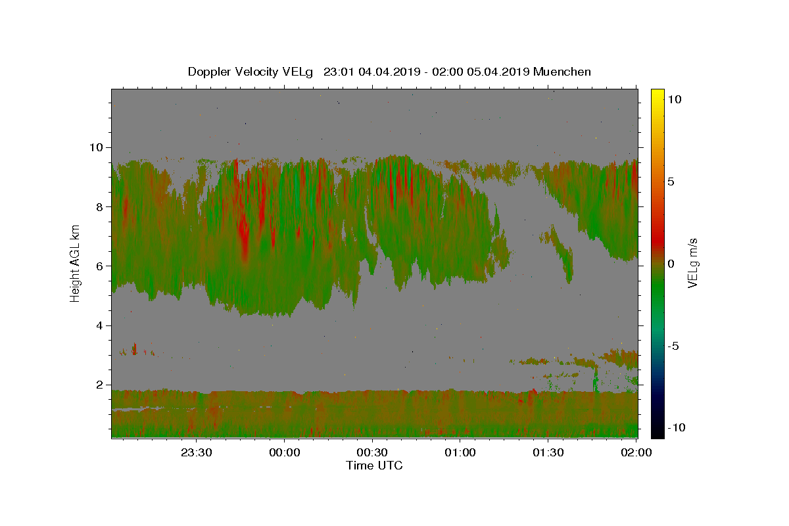Click the colorbar tick label '5'
Screen dimensions: 789x526
[x=671, y=181]
